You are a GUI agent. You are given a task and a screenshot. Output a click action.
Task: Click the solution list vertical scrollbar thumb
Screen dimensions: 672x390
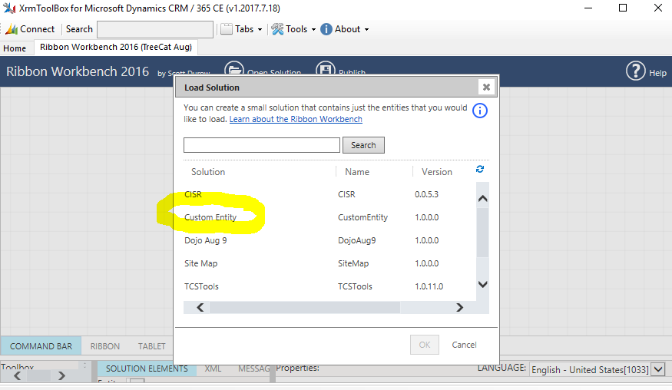click(x=482, y=233)
